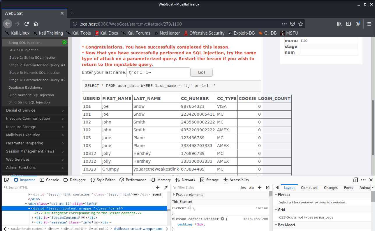This screenshot has height=231, width=375.
Task: Focus the Filter Styles field
Action: click(x=205, y=187)
